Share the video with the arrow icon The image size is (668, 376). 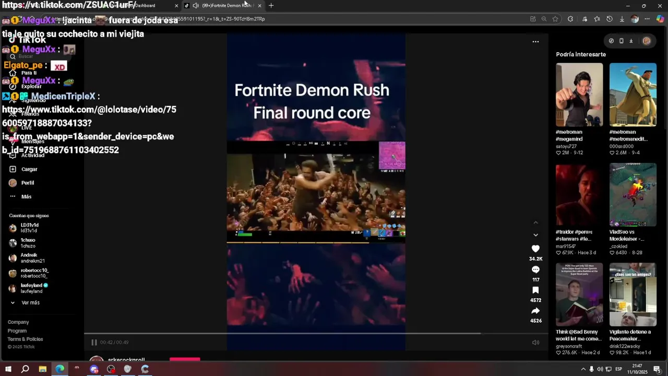click(535, 311)
